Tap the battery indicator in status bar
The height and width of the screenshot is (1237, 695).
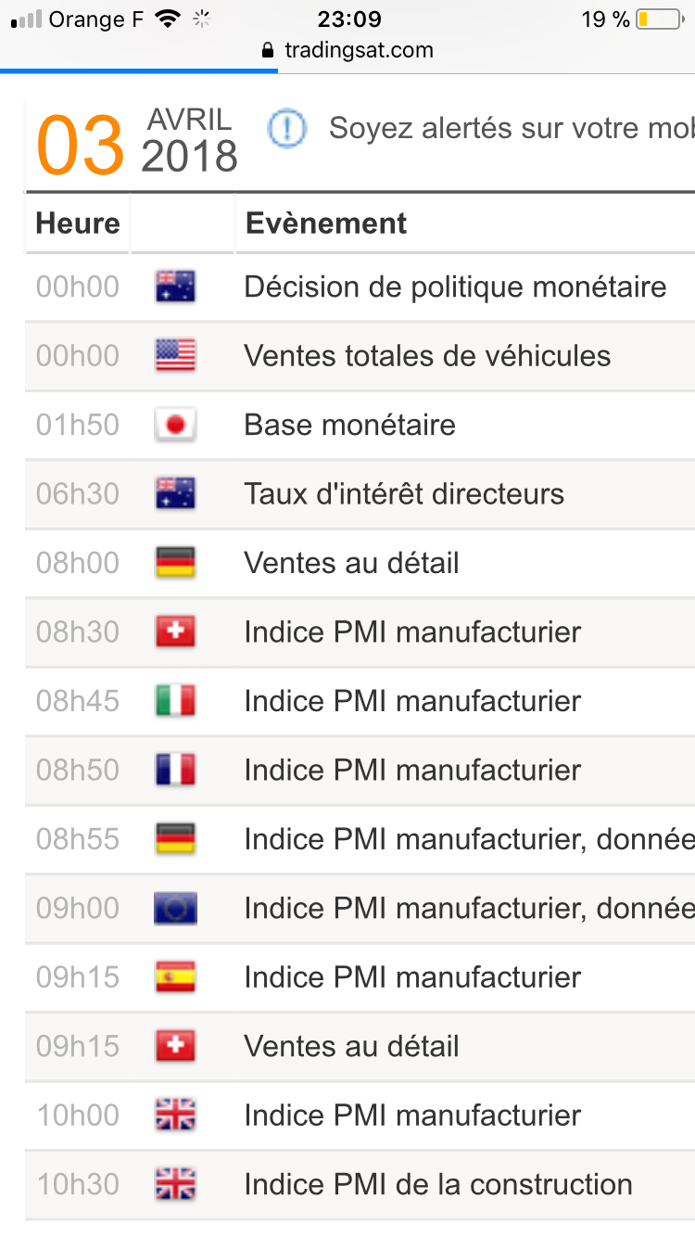[659, 19]
